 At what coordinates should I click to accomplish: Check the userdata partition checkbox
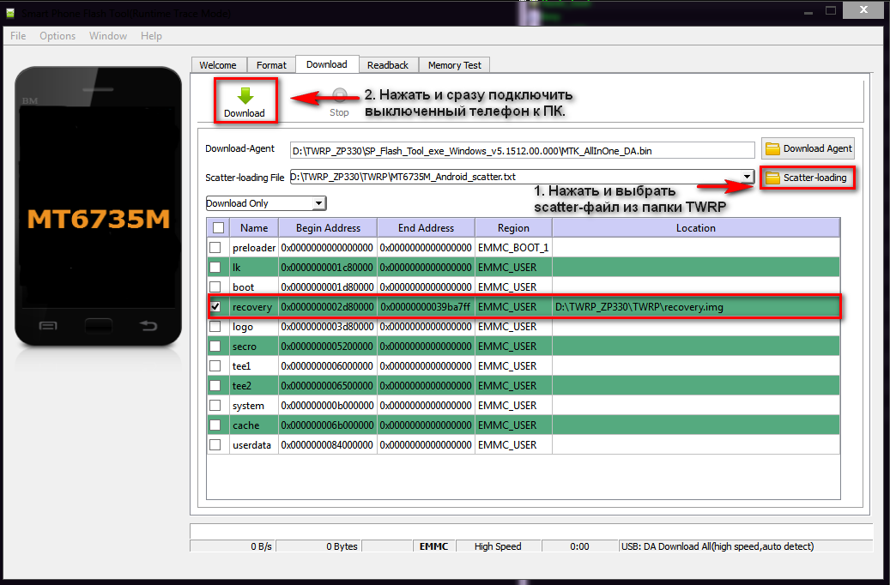(x=215, y=445)
